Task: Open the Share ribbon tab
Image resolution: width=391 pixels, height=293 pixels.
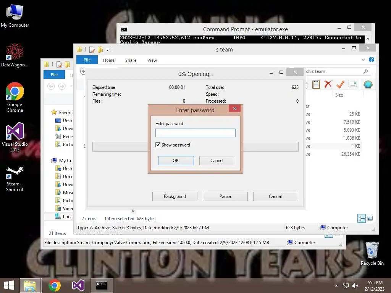Action: pos(131,60)
